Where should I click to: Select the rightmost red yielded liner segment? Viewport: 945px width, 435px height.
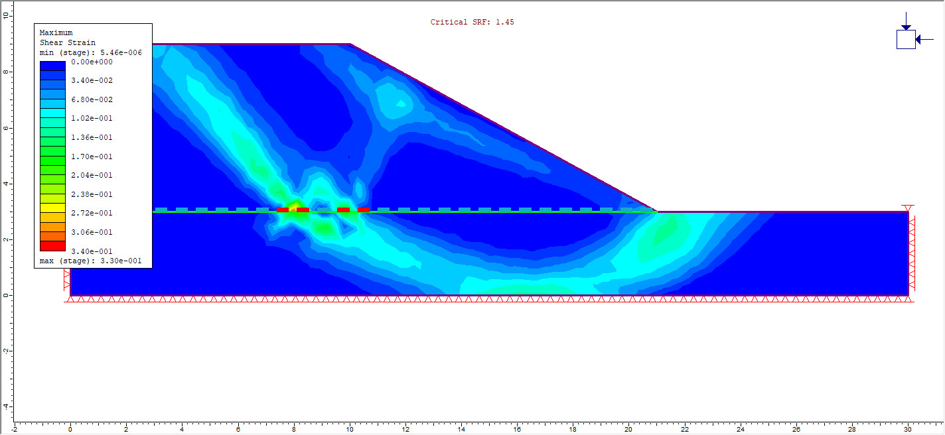pyautogui.click(x=364, y=210)
